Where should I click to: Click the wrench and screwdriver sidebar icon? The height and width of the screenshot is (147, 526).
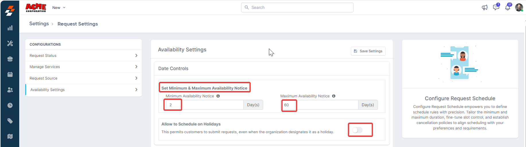pos(10,43)
